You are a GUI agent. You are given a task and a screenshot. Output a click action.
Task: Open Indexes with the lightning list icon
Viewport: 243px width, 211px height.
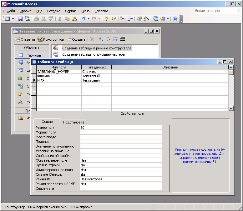tap(114, 19)
